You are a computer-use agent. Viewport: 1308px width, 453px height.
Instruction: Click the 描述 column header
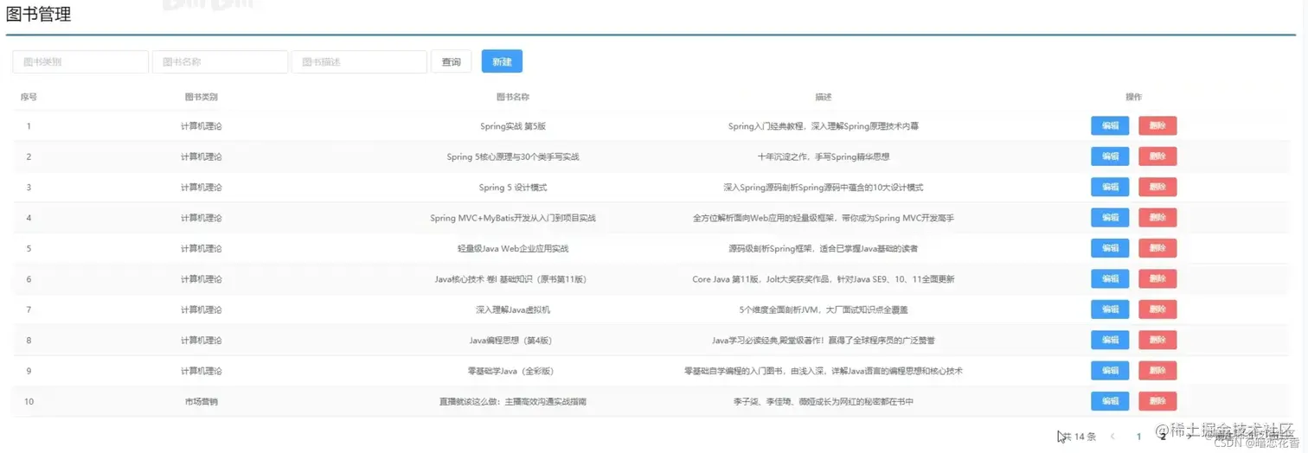824,97
